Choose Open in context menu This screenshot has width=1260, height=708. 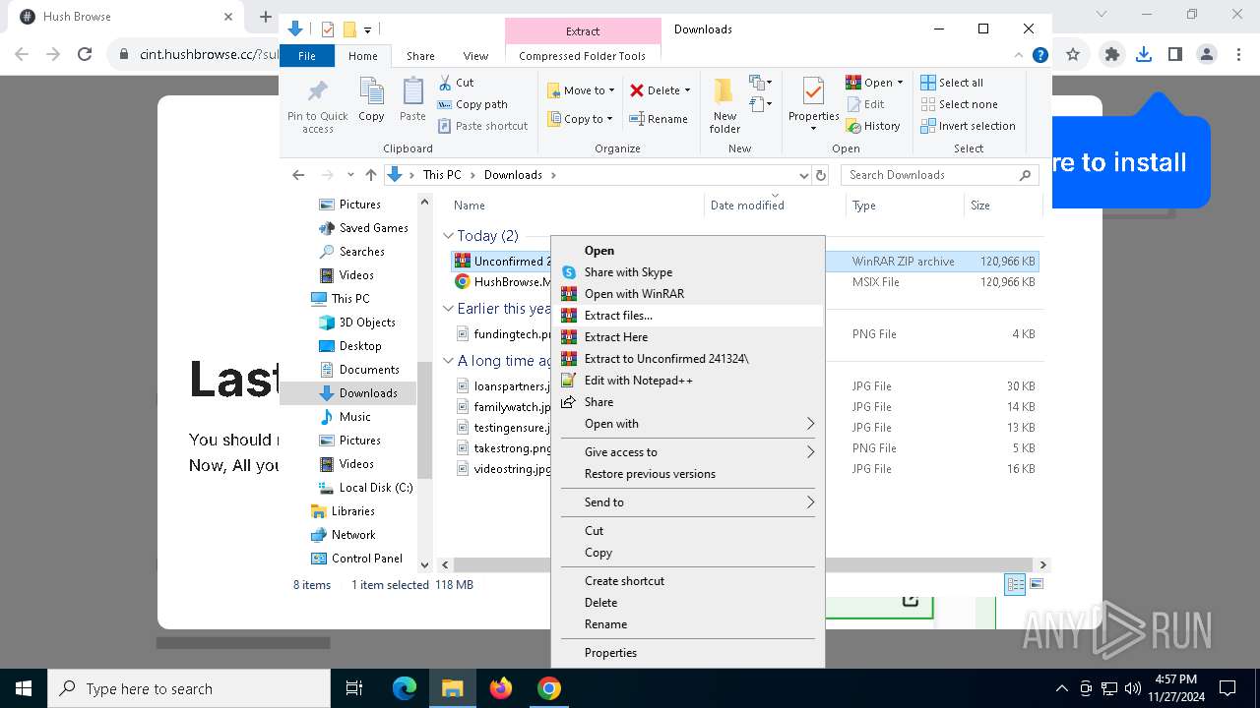[687, 251]
